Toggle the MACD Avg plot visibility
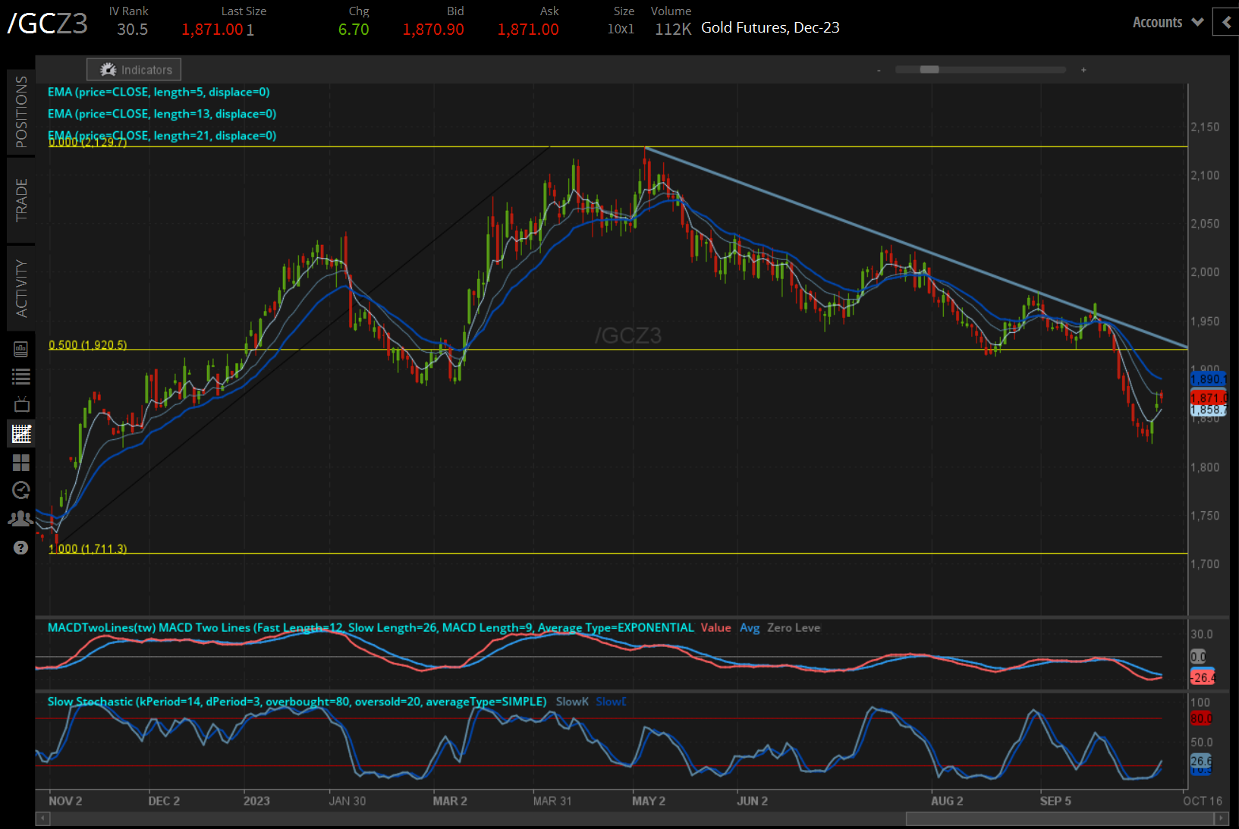The height and width of the screenshot is (829, 1239). coord(750,628)
